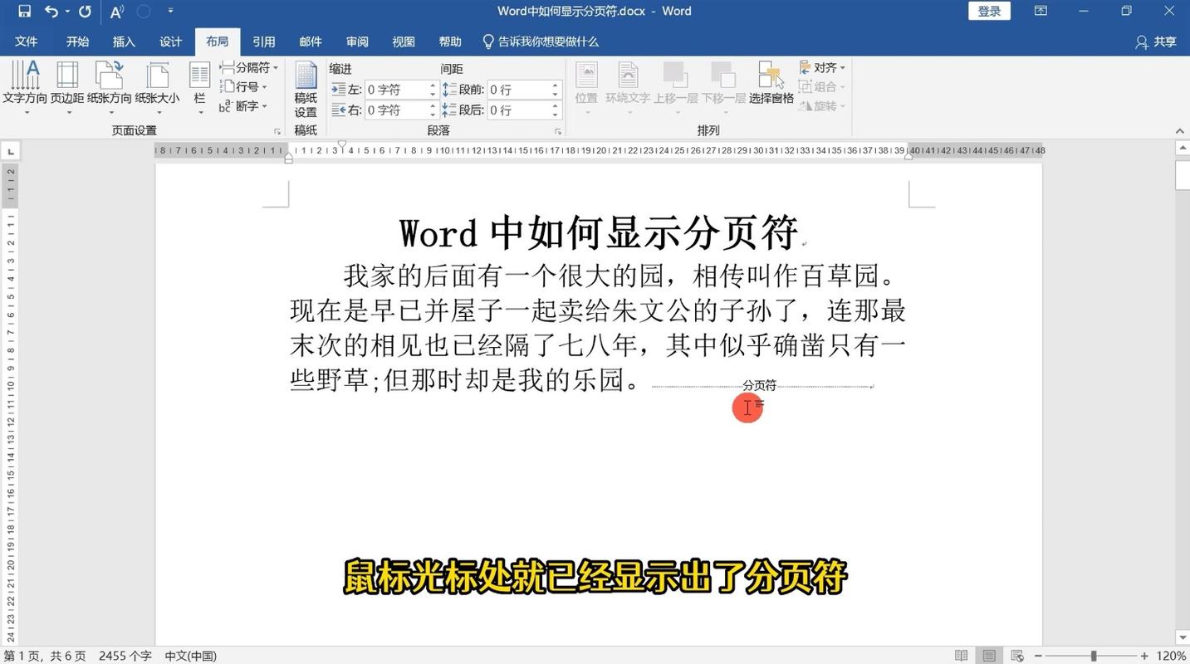The image size is (1190, 664).
Task: Click the word count 2455 个字
Action: (125, 656)
